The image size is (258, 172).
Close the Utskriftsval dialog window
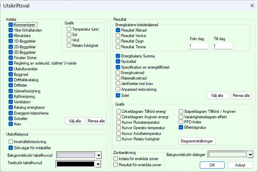(x=251, y=5)
